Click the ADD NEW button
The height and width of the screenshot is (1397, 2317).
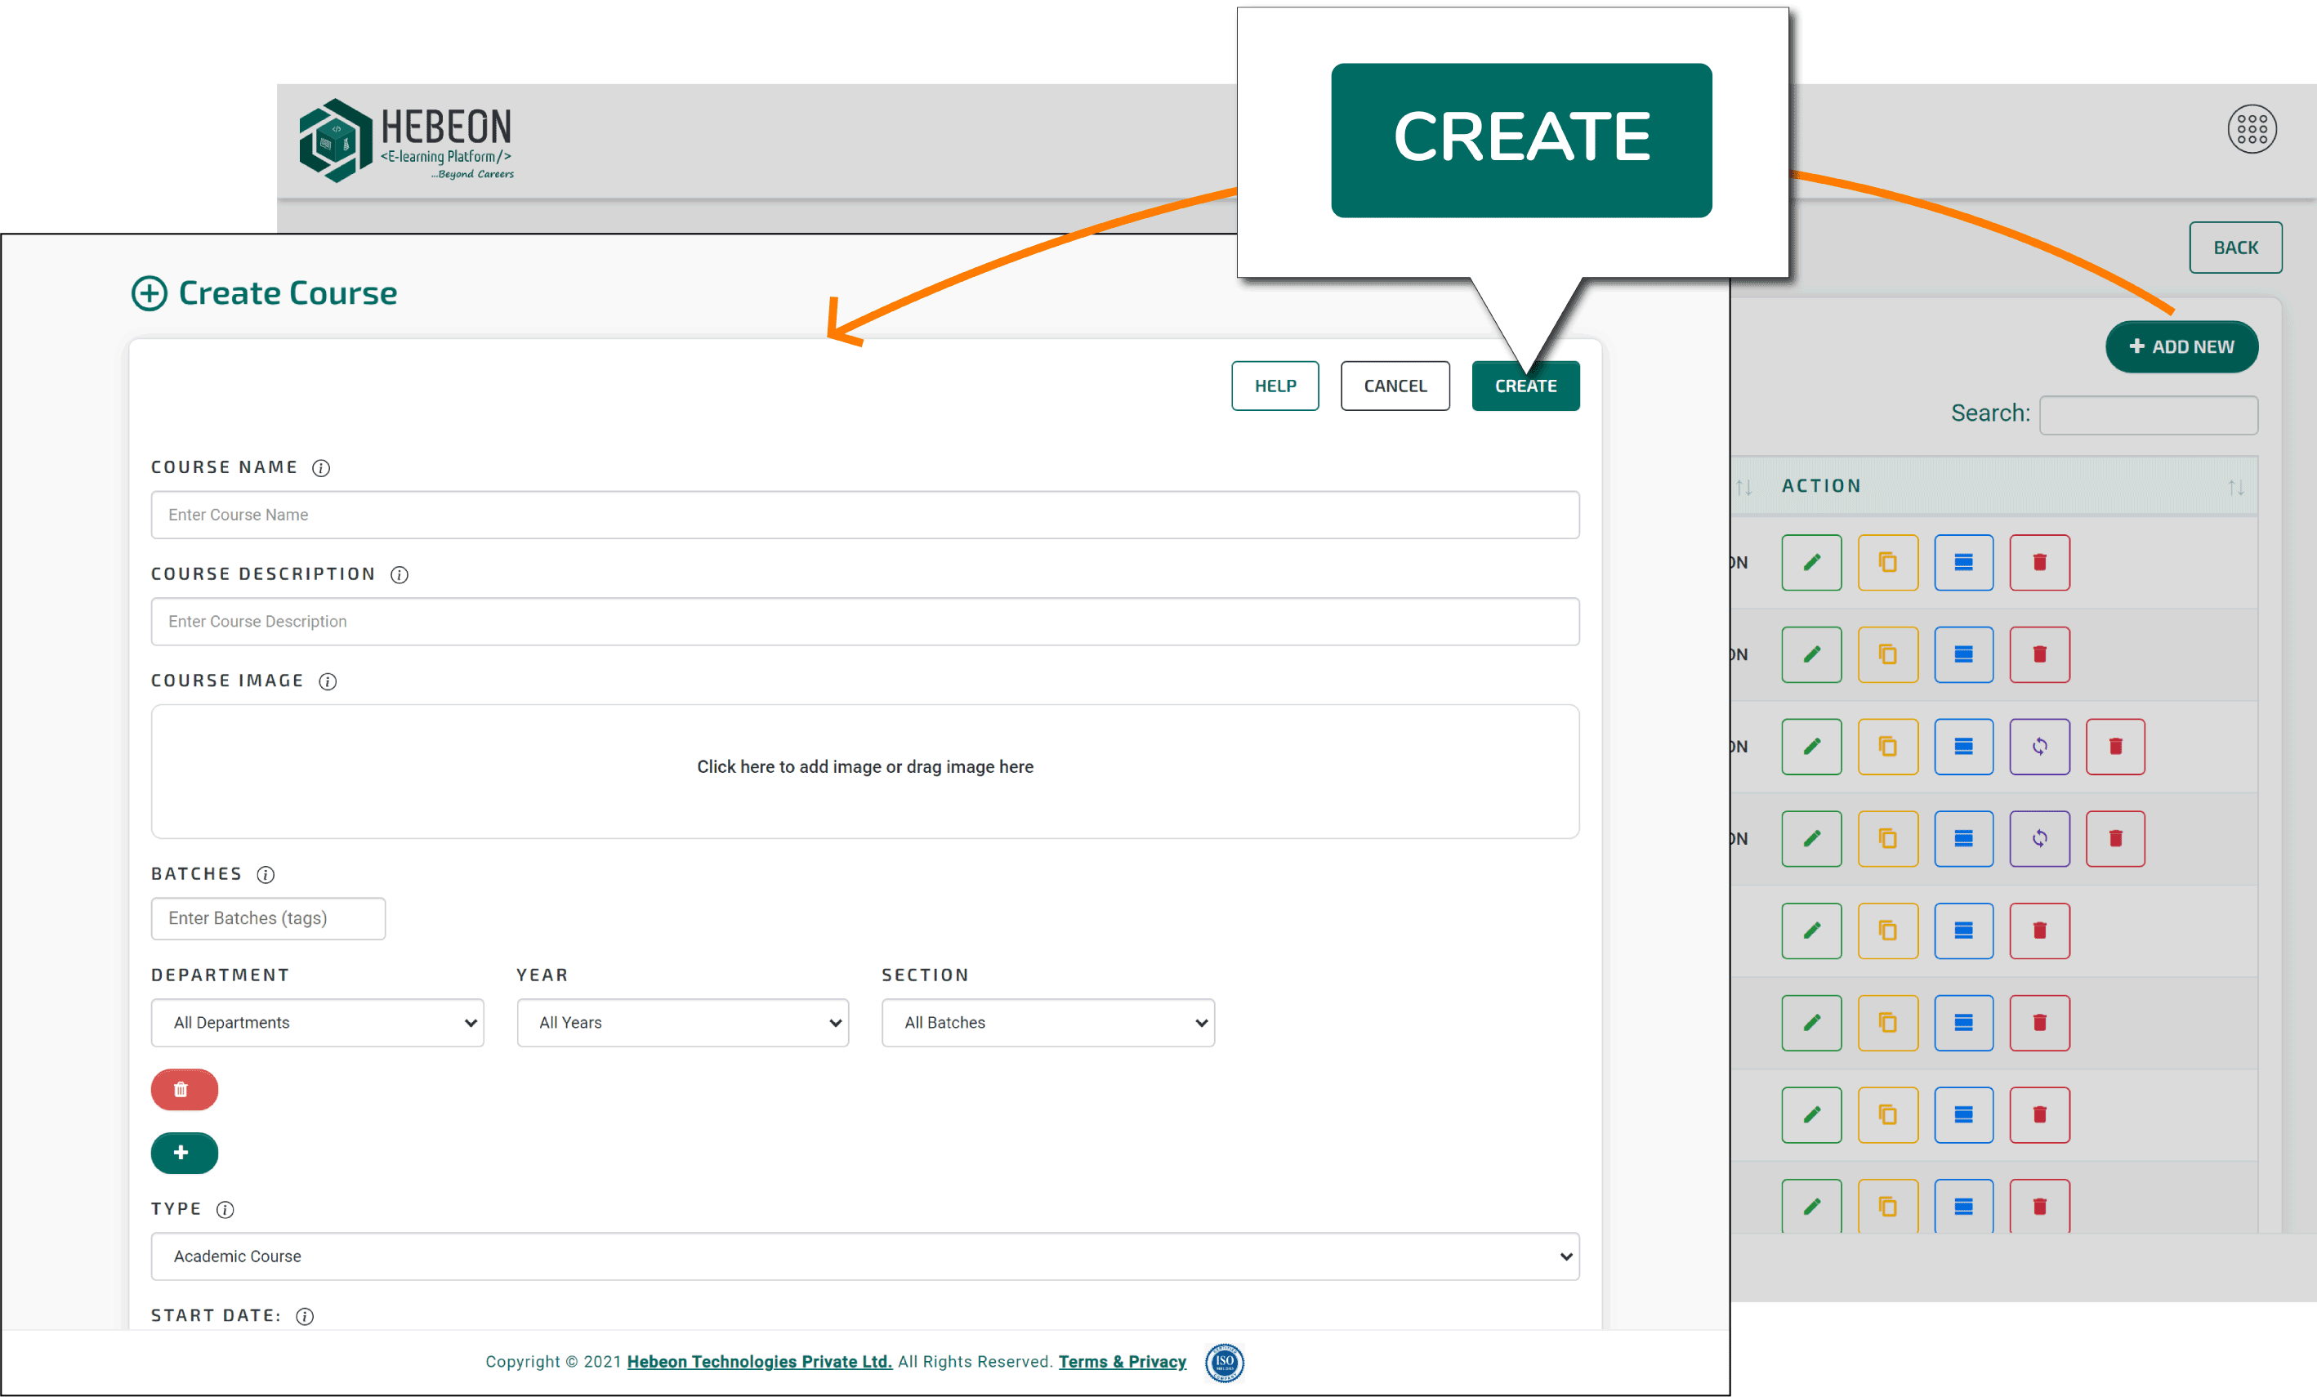click(x=2181, y=346)
